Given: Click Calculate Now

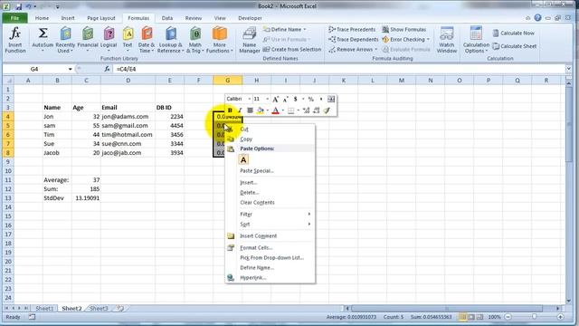Looking at the screenshot, I should point(514,33).
